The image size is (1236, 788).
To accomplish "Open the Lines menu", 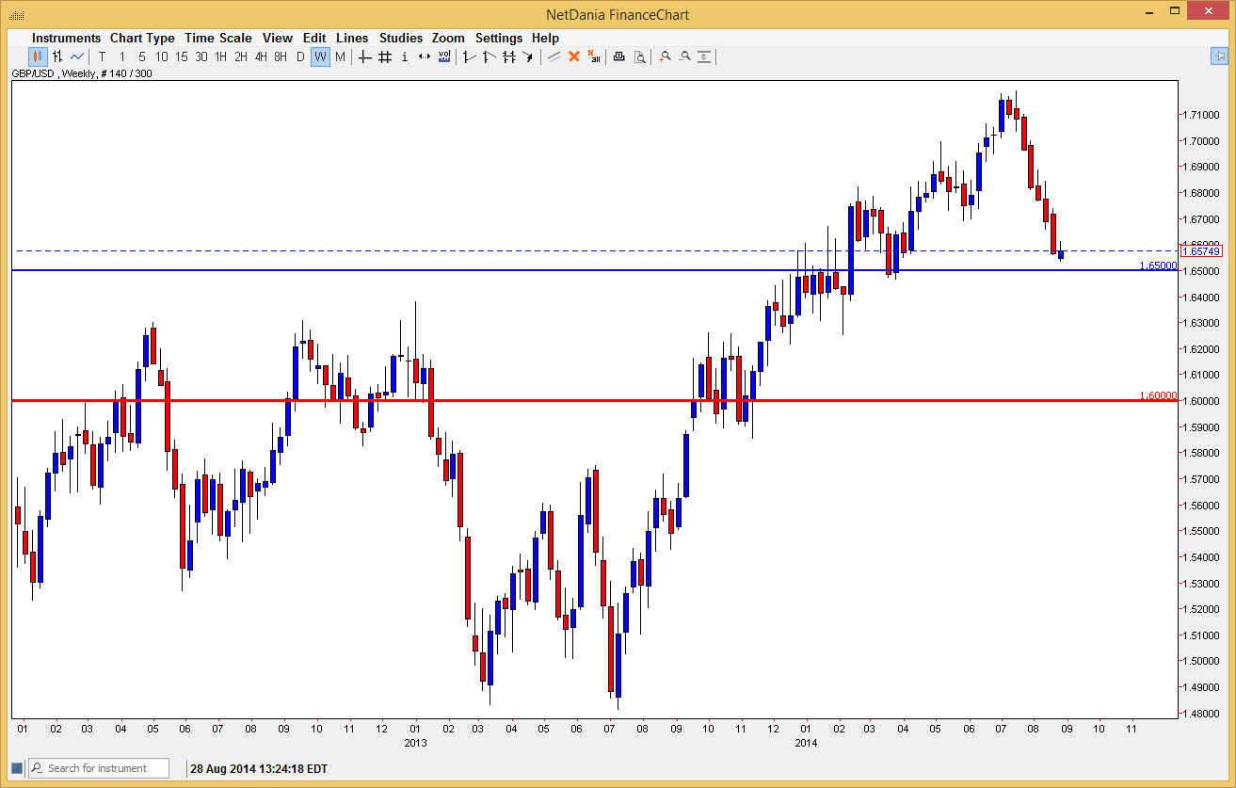I will [352, 38].
